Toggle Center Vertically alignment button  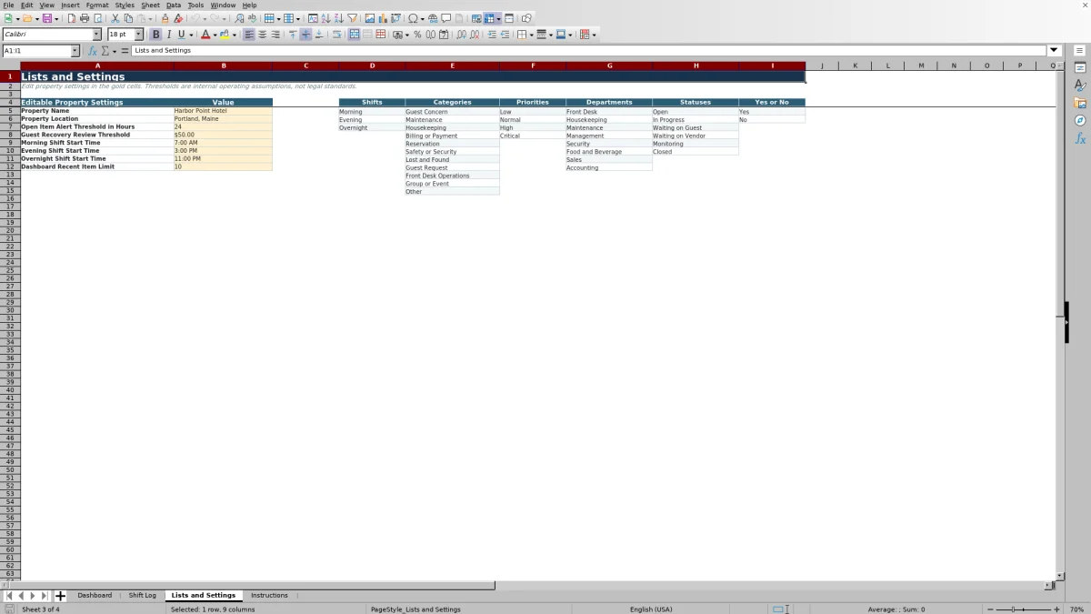tap(305, 35)
